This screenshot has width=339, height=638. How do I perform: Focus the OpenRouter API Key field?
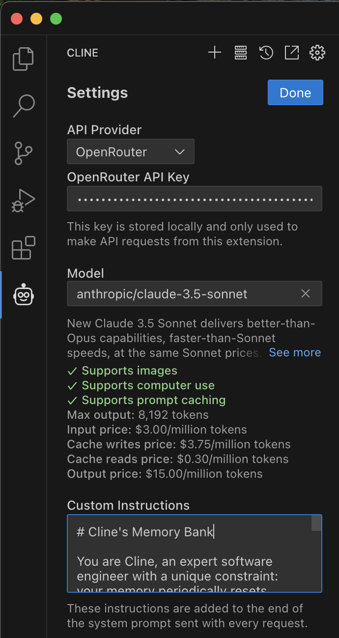[x=195, y=199]
